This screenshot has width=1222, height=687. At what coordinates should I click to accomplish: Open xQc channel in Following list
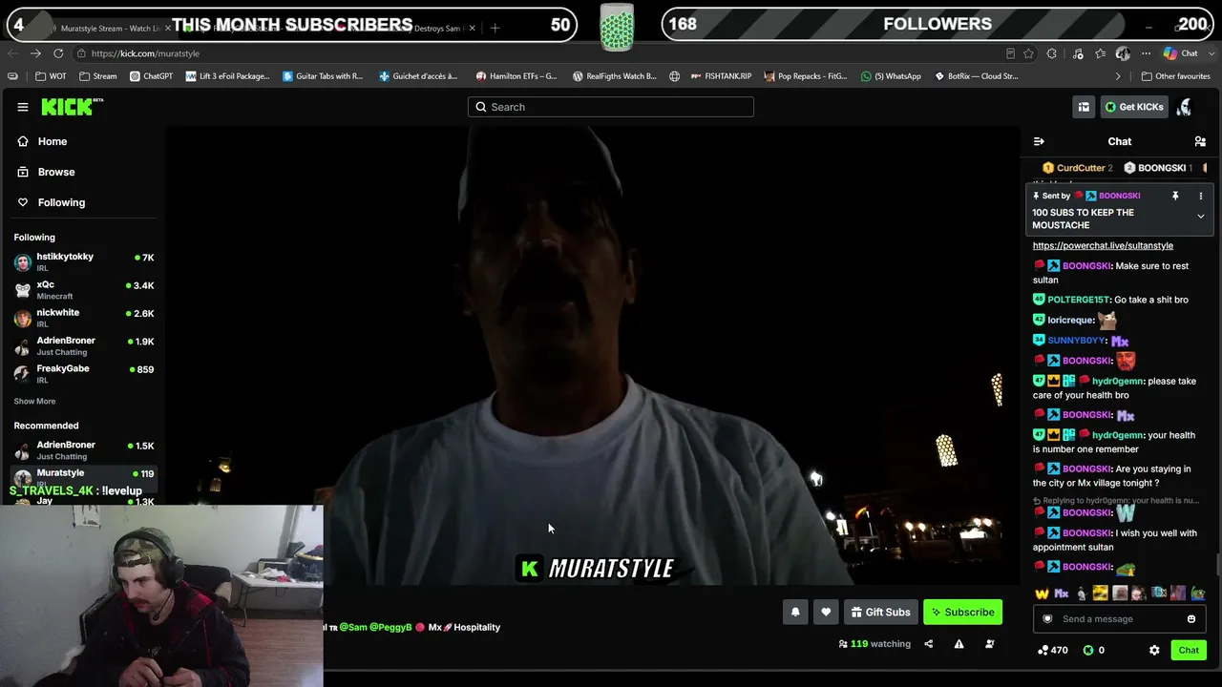tap(83, 289)
